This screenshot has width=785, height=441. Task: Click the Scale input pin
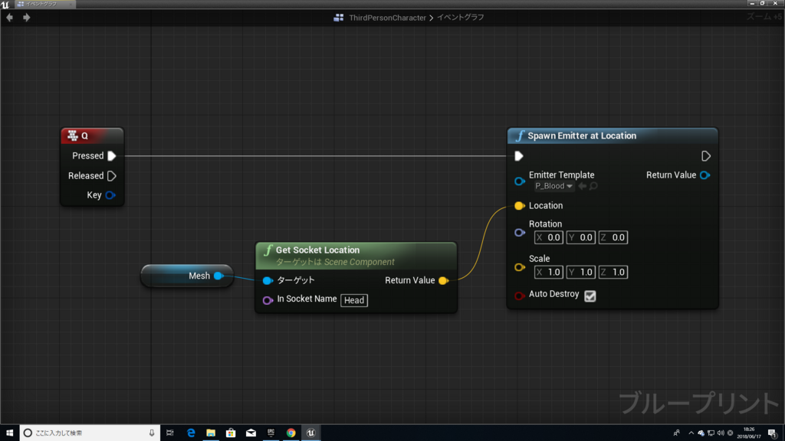520,267
